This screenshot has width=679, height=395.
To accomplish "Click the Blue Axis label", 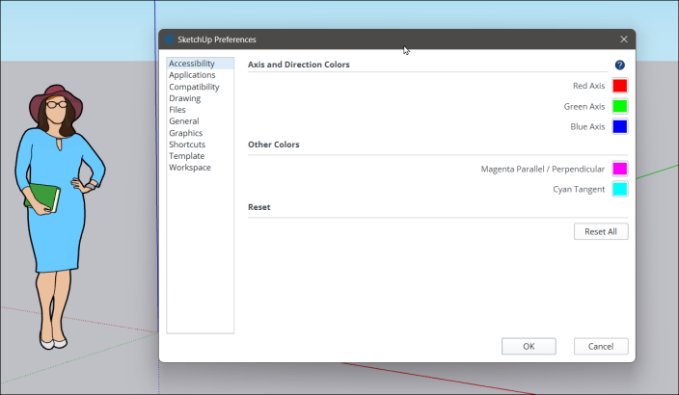I will coord(587,127).
